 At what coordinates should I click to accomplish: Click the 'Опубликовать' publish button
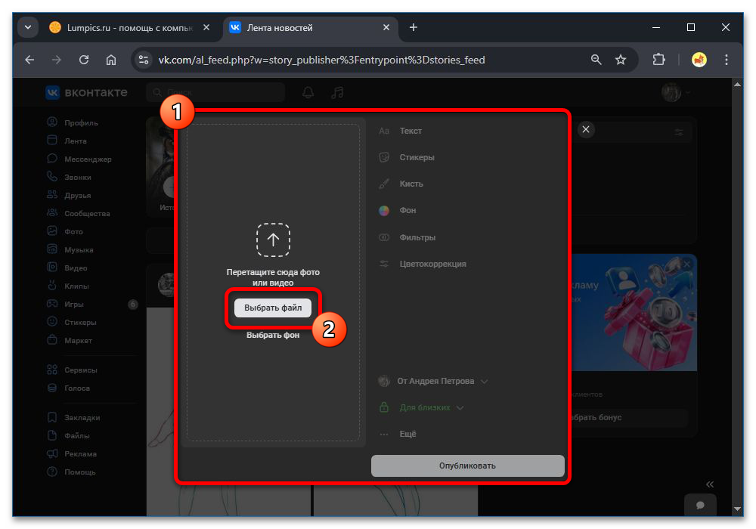tap(467, 466)
